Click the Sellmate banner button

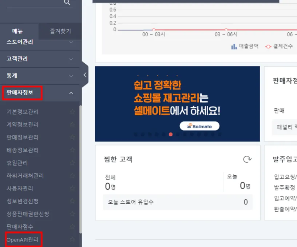tap(199, 126)
